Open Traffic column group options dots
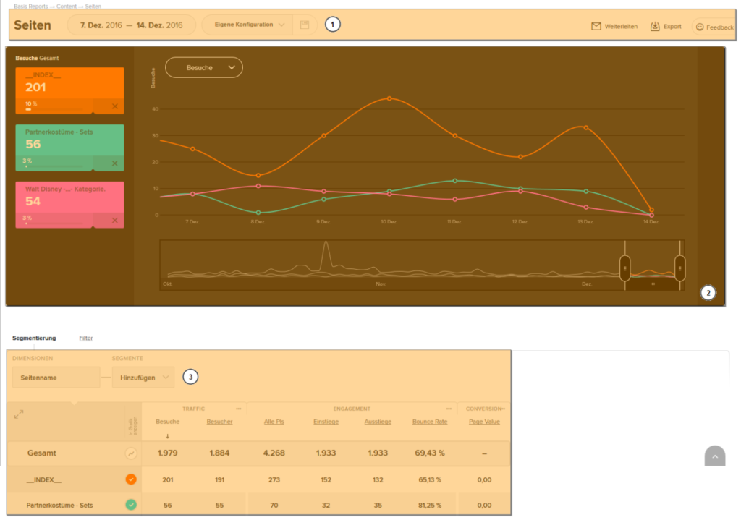Screen dimensions: 741x520 click(x=239, y=409)
